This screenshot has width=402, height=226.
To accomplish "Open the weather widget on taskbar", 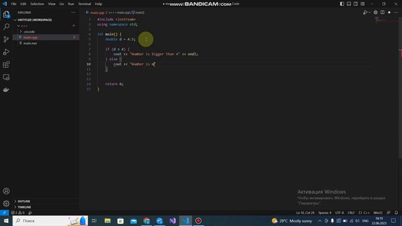I will coord(291,220).
